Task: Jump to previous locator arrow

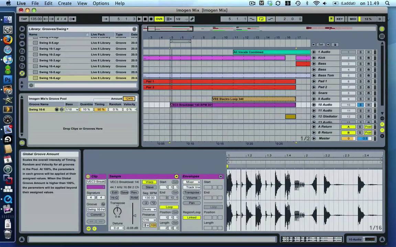Action: 313,45
